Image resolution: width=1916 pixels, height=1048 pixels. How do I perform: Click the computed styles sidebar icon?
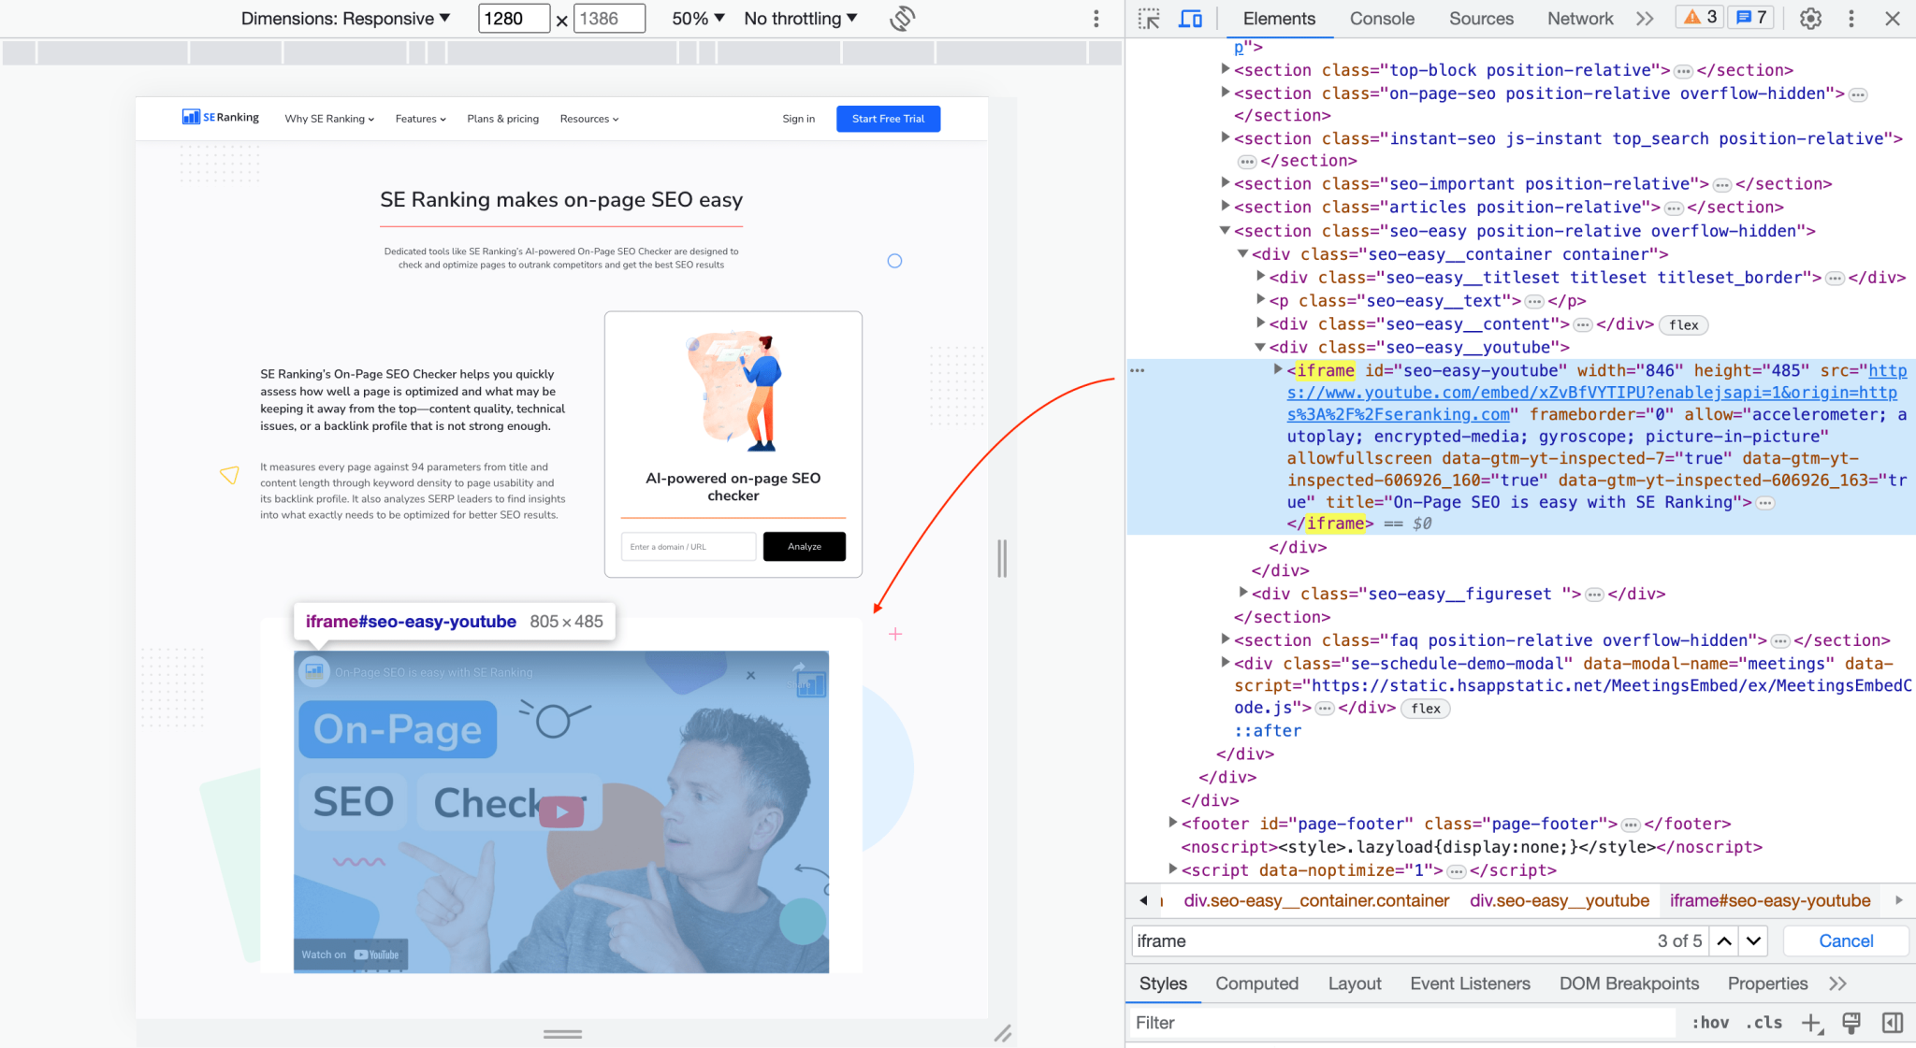pyautogui.click(x=1894, y=1022)
